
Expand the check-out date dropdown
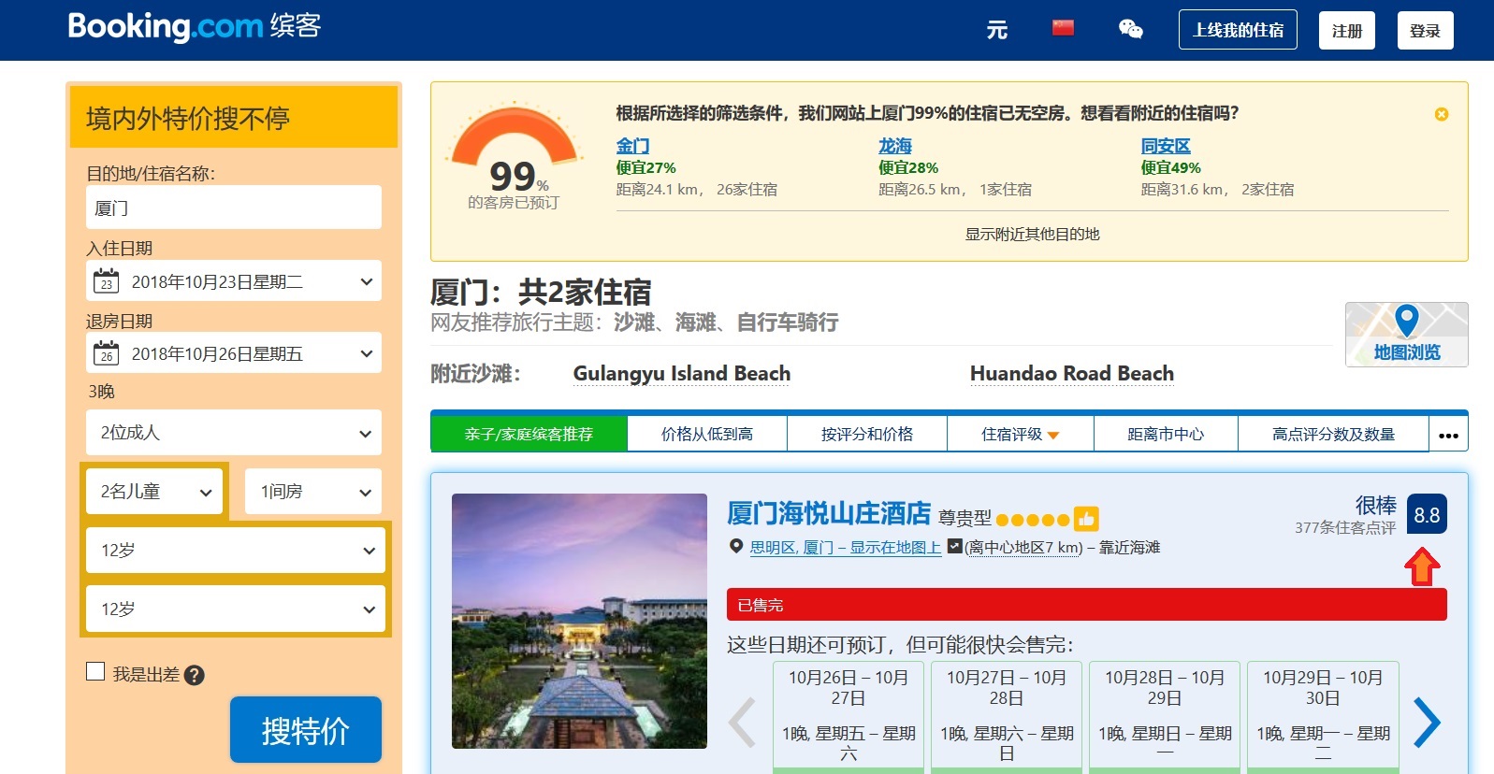pyautogui.click(x=234, y=353)
